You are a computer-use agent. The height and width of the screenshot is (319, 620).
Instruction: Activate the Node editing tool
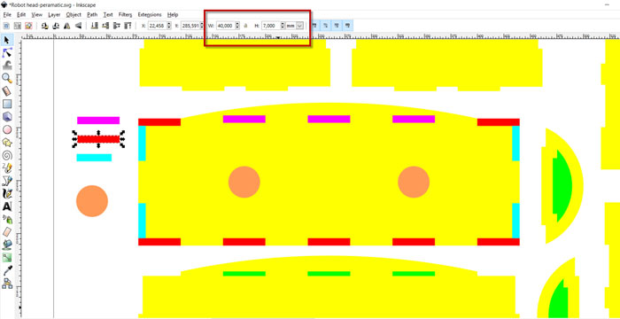coord(7,52)
